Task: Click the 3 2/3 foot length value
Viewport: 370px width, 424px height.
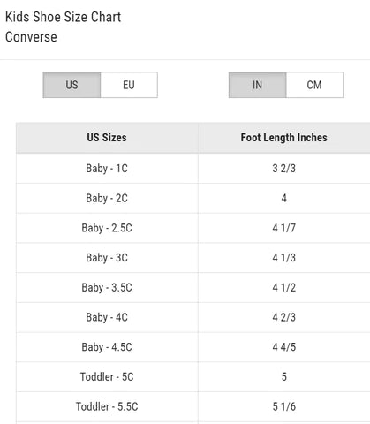Action: [284, 169]
